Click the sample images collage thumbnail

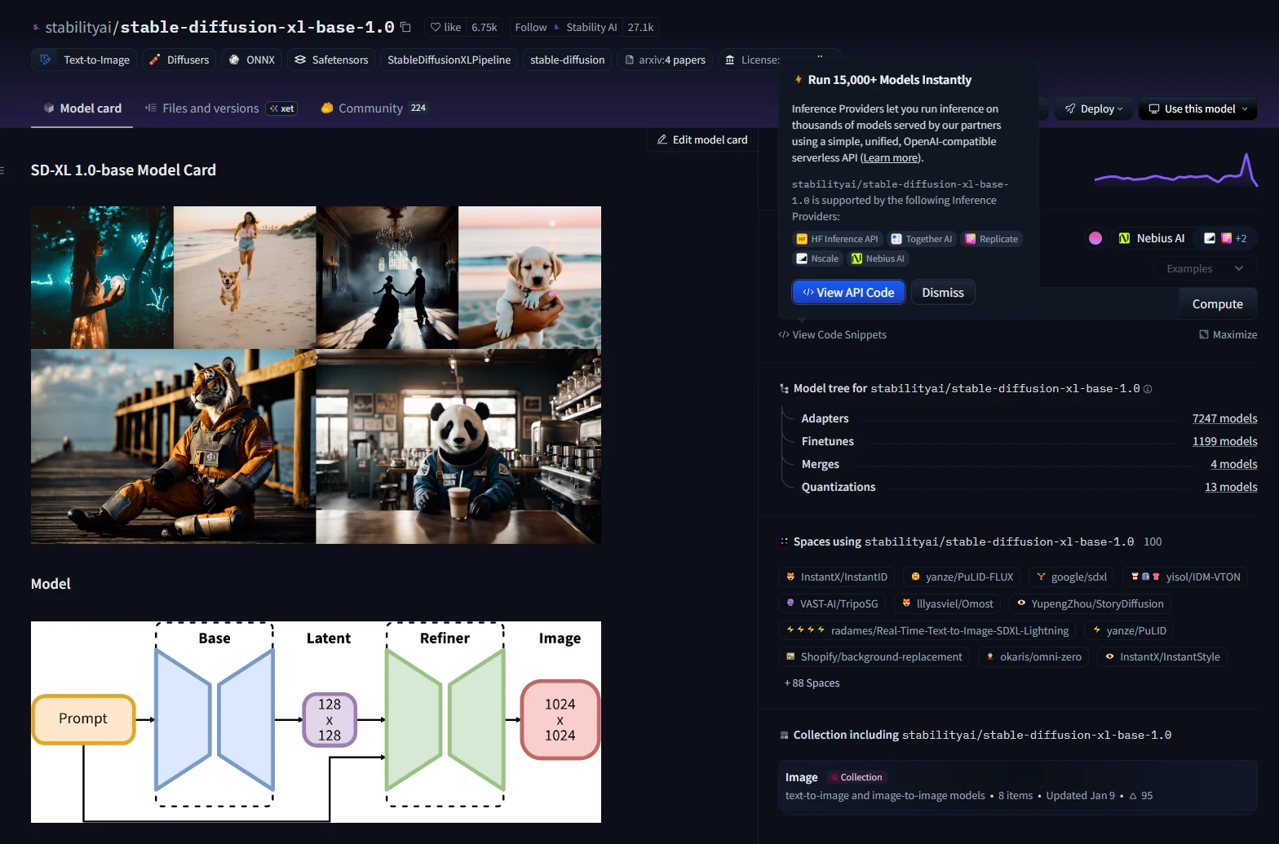(x=316, y=375)
